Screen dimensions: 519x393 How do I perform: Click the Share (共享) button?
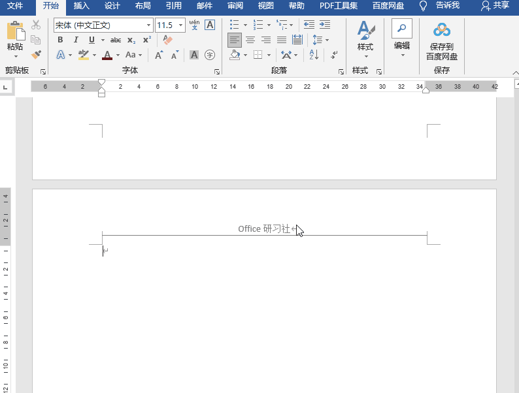pyautogui.click(x=495, y=6)
